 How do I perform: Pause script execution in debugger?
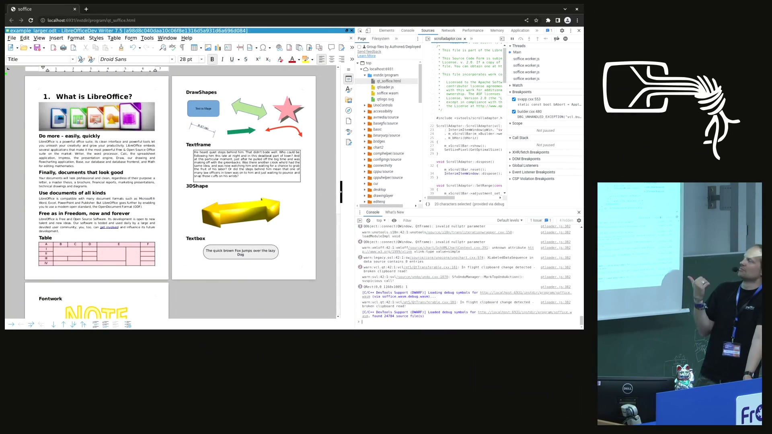pos(512,39)
